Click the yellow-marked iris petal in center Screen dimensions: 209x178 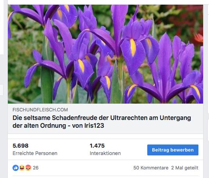(x=133, y=48)
